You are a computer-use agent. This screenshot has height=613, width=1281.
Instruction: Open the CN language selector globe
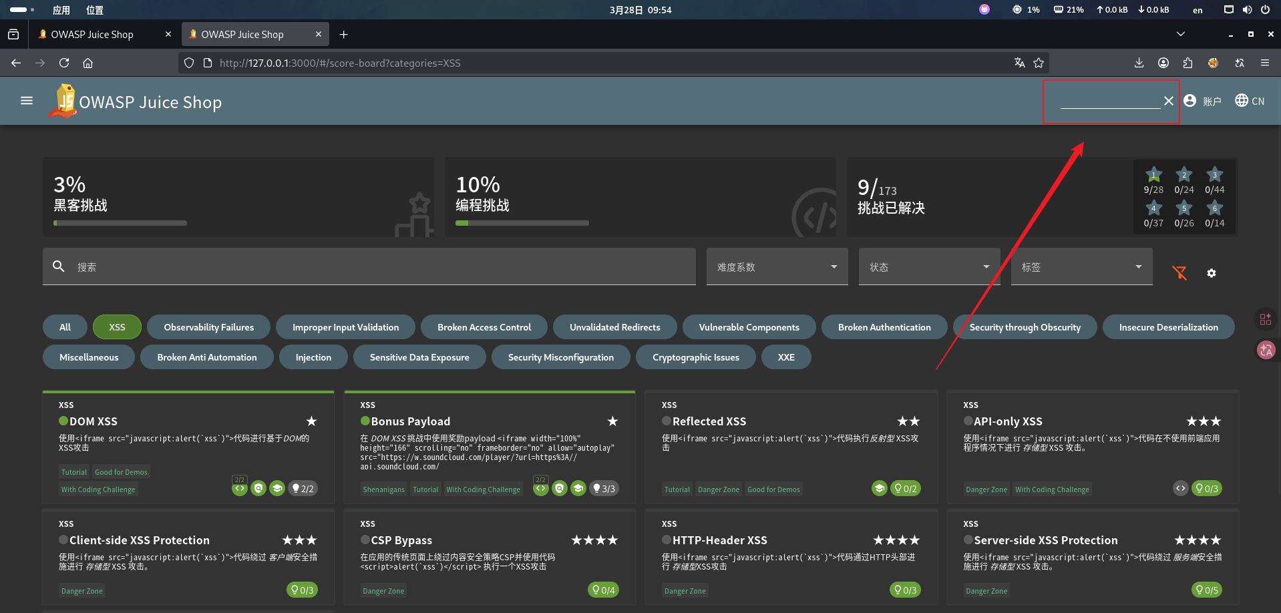pyautogui.click(x=1250, y=101)
